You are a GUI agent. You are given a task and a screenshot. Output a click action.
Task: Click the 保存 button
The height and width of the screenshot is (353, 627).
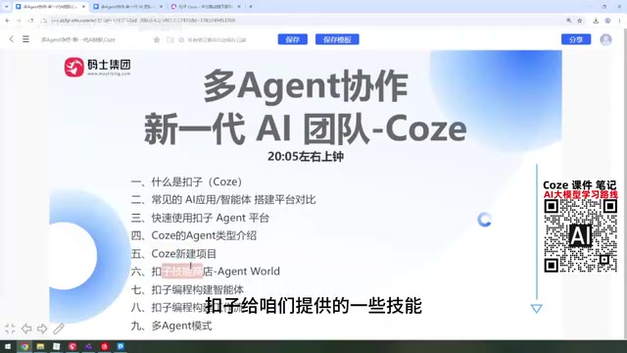293,39
